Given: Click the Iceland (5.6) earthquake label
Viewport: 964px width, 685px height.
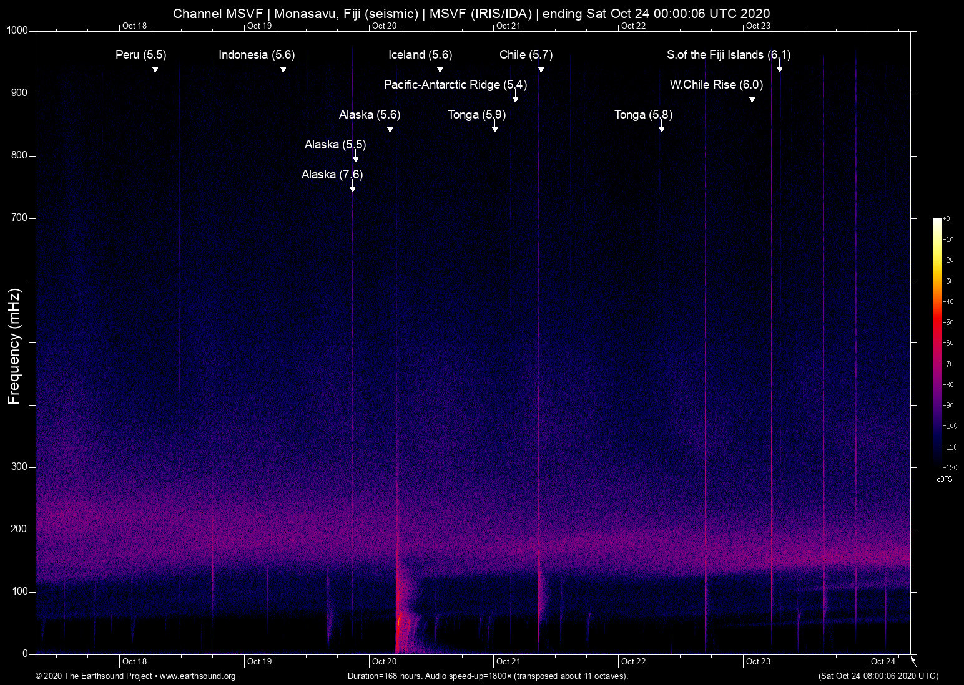Looking at the screenshot, I should pyautogui.click(x=420, y=55).
